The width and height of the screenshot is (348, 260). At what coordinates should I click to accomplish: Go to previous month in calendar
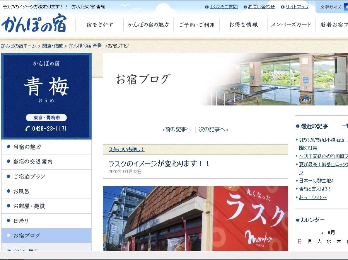(322, 233)
